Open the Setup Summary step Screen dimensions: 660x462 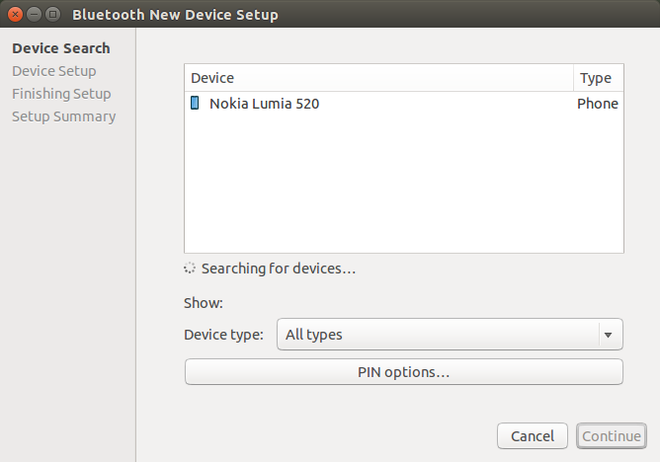[64, 116]
